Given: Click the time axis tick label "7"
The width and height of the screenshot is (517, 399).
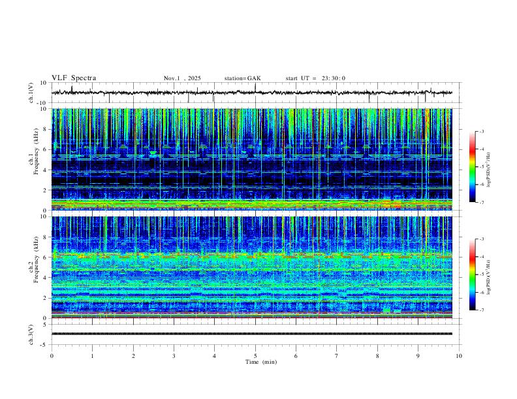Looking at the screenshot, I should pos(337,356).
